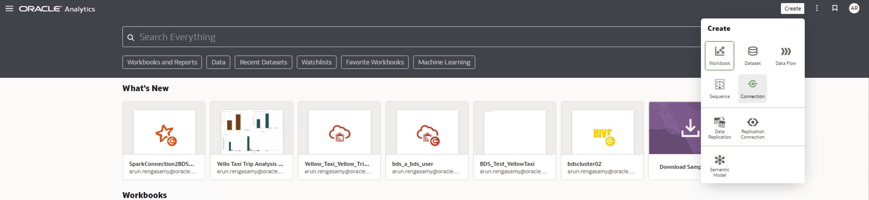Open Yello Taxi Trip Analysis workbook thumbnail

pos(252,132)
